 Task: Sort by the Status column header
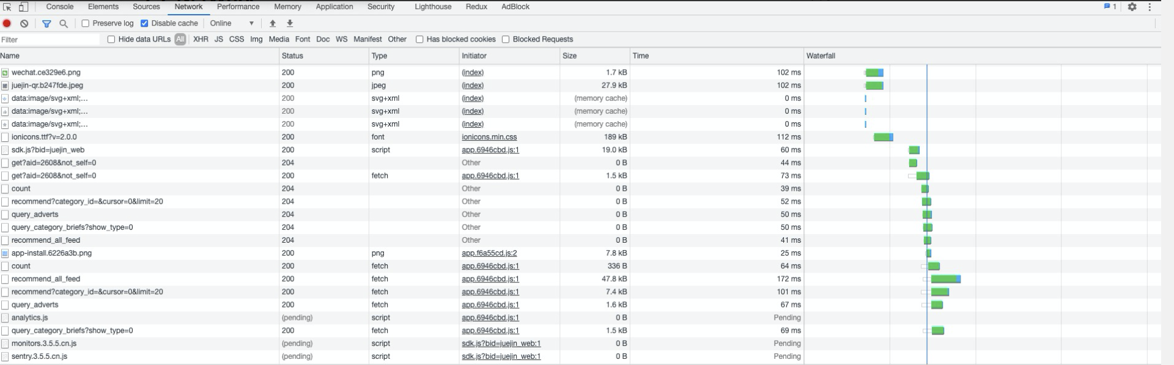coord(324,56)
